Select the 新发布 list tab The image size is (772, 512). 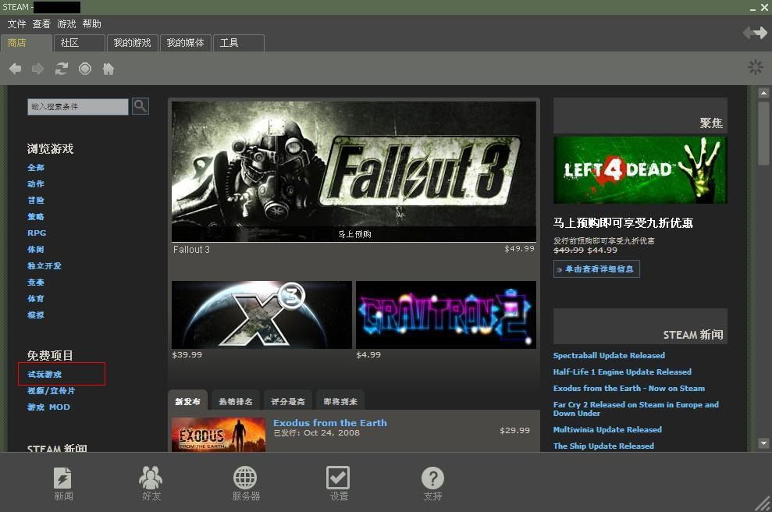pyautogui.click(x=187, y=400)
